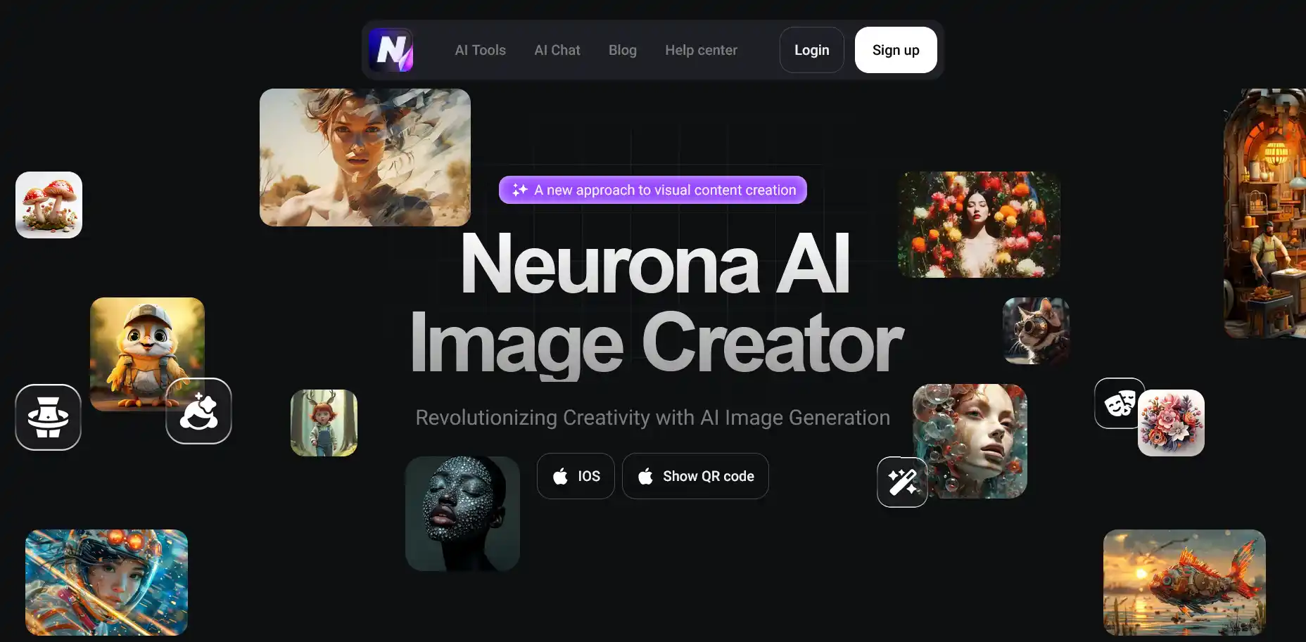This screenshot has height=642, width=1306.
Task: Open the red mushrooms thumbnail
Action: (49, 205)
